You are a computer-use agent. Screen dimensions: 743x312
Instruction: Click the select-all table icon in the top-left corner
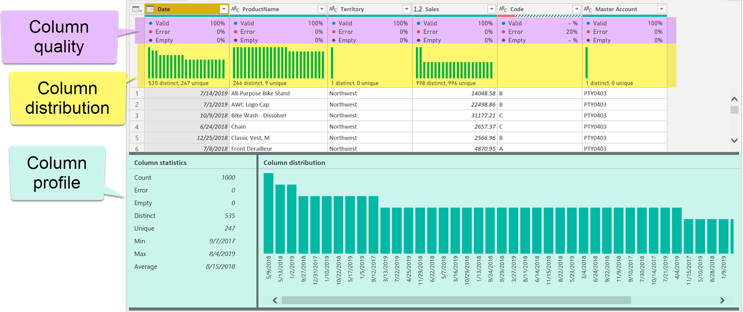point(135,9)
